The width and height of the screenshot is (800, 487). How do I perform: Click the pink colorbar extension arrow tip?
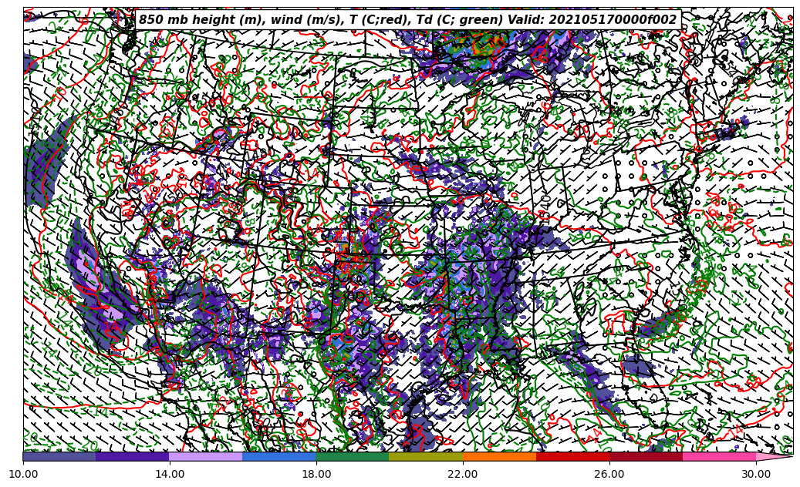[x=775, y=456]
